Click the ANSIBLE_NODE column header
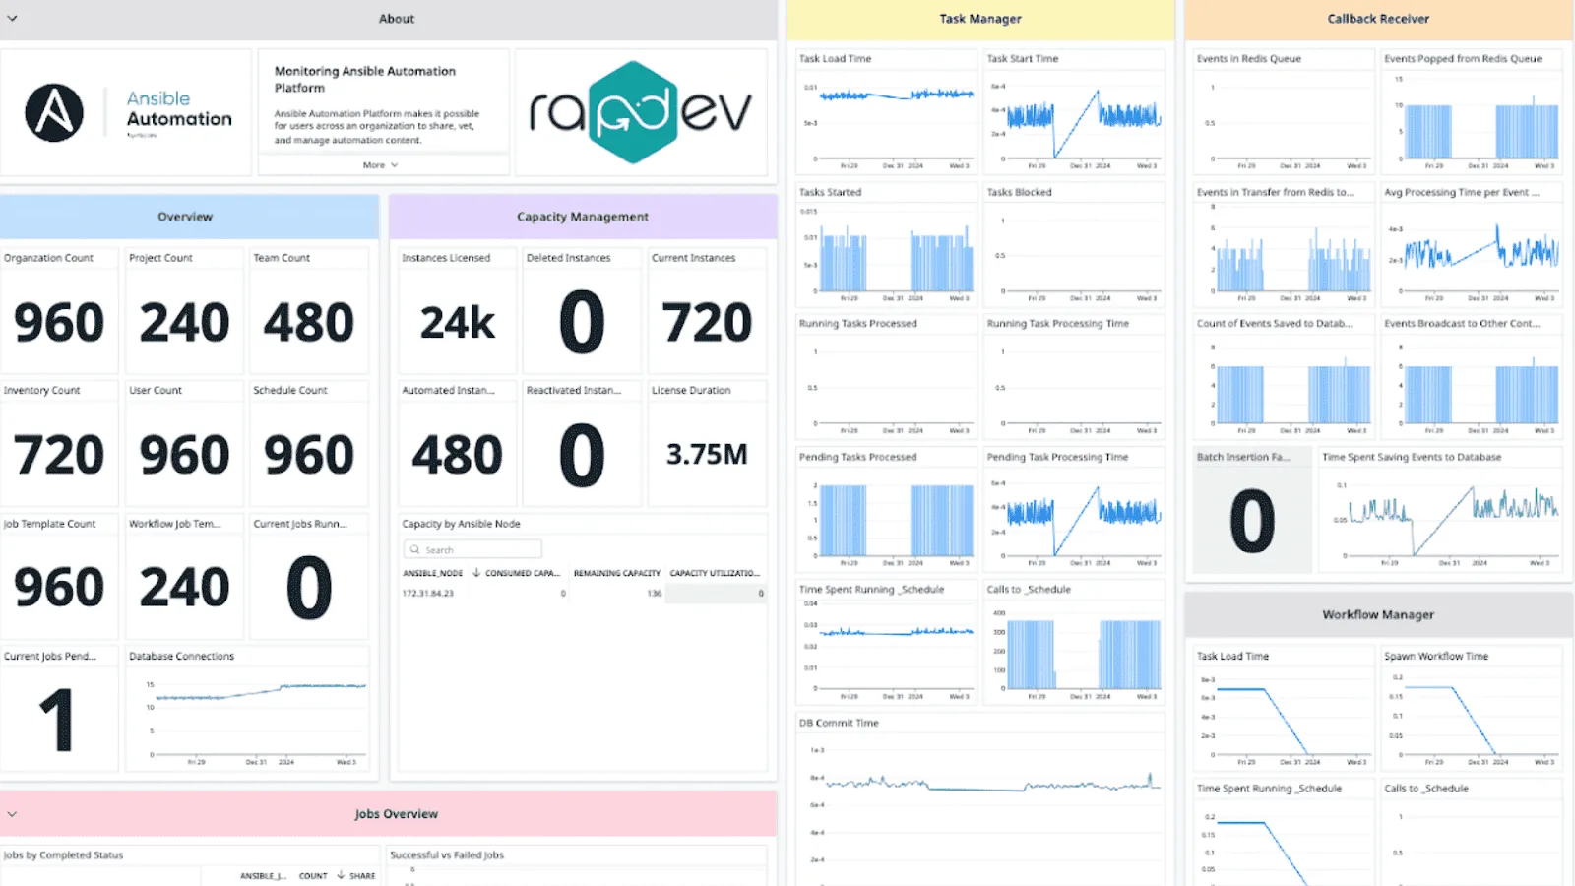 (432, 573)
